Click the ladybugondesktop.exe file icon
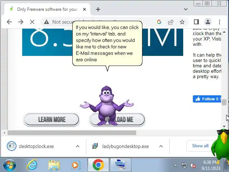Screen dimensions: 229x172 (95, 146)
